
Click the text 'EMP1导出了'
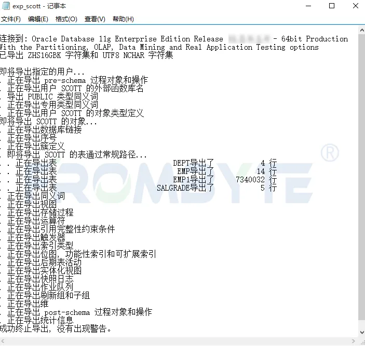pos(193,180)
